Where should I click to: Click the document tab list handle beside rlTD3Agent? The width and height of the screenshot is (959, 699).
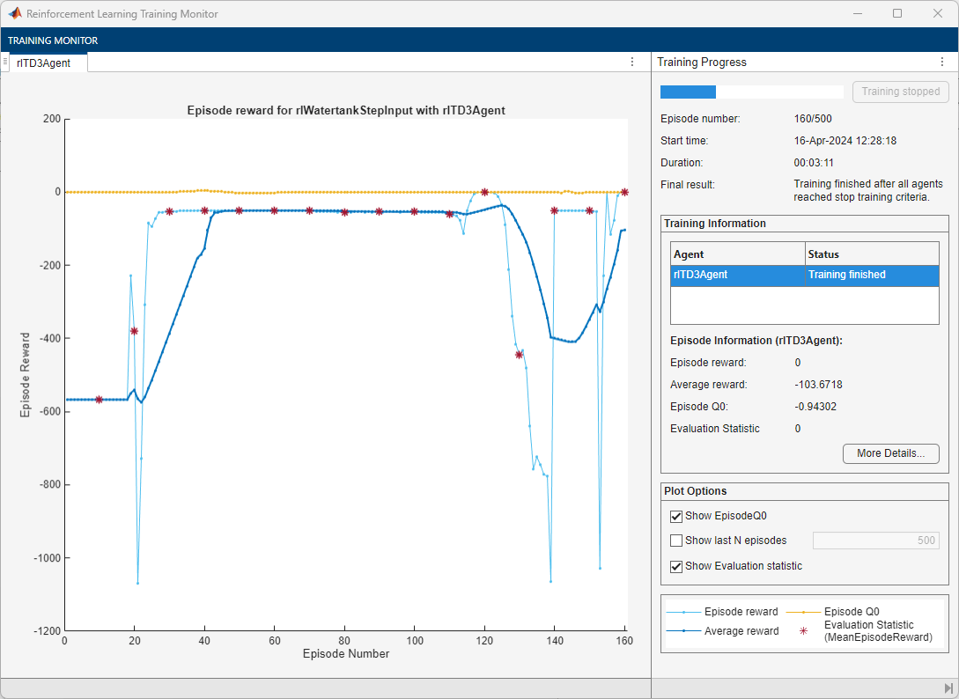tap(5, 63)
